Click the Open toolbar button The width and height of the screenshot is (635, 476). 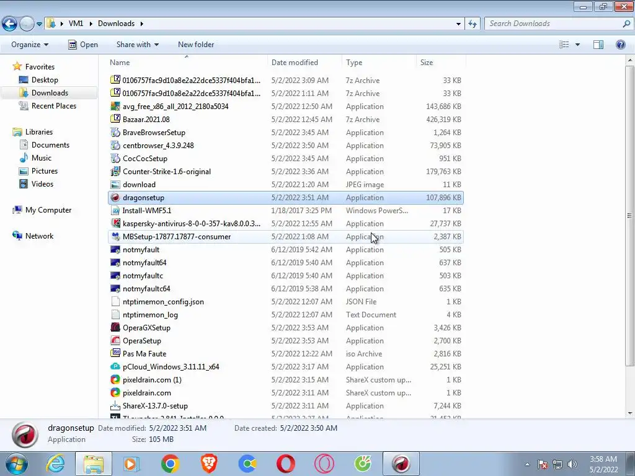pos(83,45)
